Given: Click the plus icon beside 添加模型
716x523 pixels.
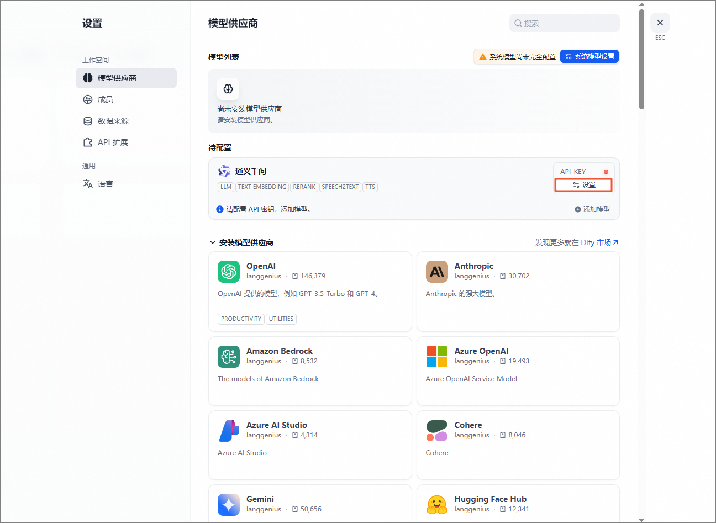Looking at the screenshot, I should coord(578,209).
